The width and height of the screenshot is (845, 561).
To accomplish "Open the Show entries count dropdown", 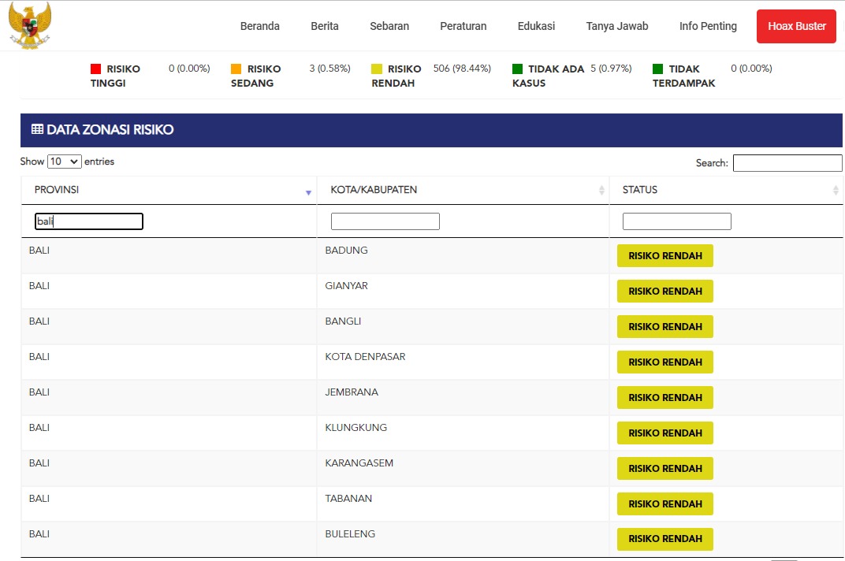I will coord(64,162).
